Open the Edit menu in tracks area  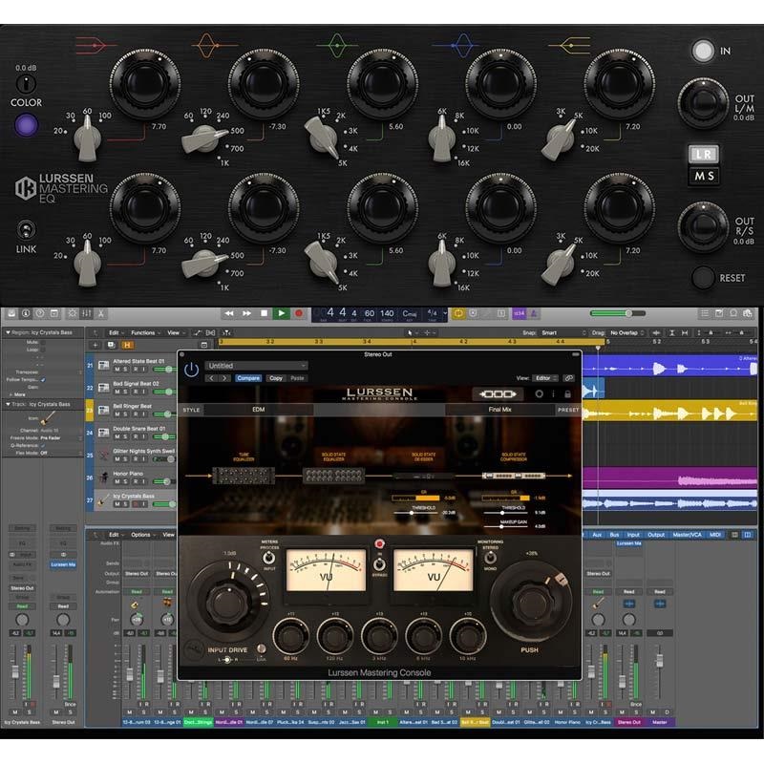(116, 332)
